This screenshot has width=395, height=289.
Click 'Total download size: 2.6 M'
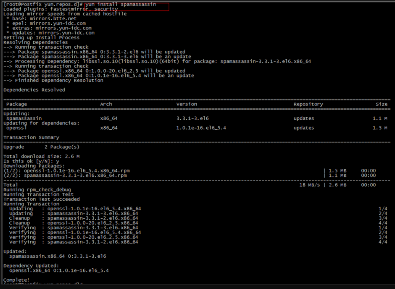pyautogui.click(x=42, y=156)
